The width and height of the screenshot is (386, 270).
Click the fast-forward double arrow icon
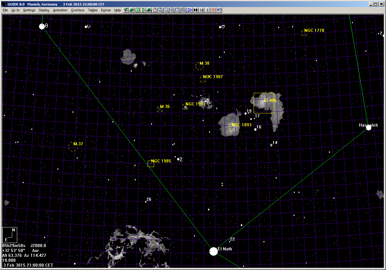196,10
